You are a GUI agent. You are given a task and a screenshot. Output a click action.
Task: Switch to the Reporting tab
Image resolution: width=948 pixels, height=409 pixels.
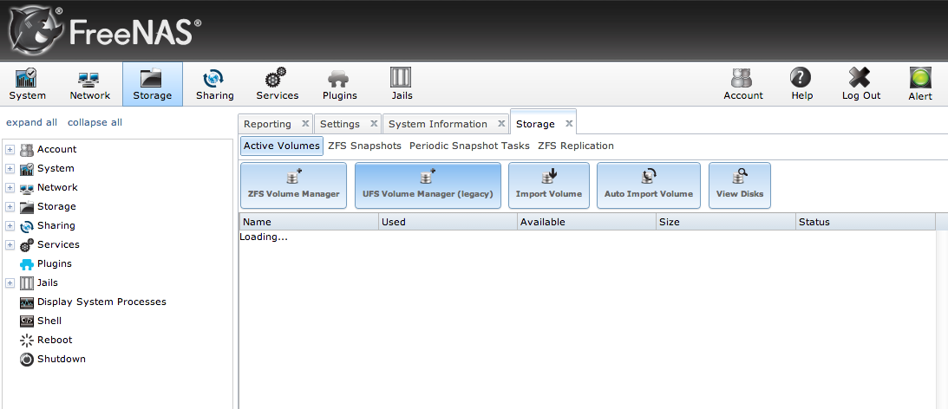click(x=267, y=124)
